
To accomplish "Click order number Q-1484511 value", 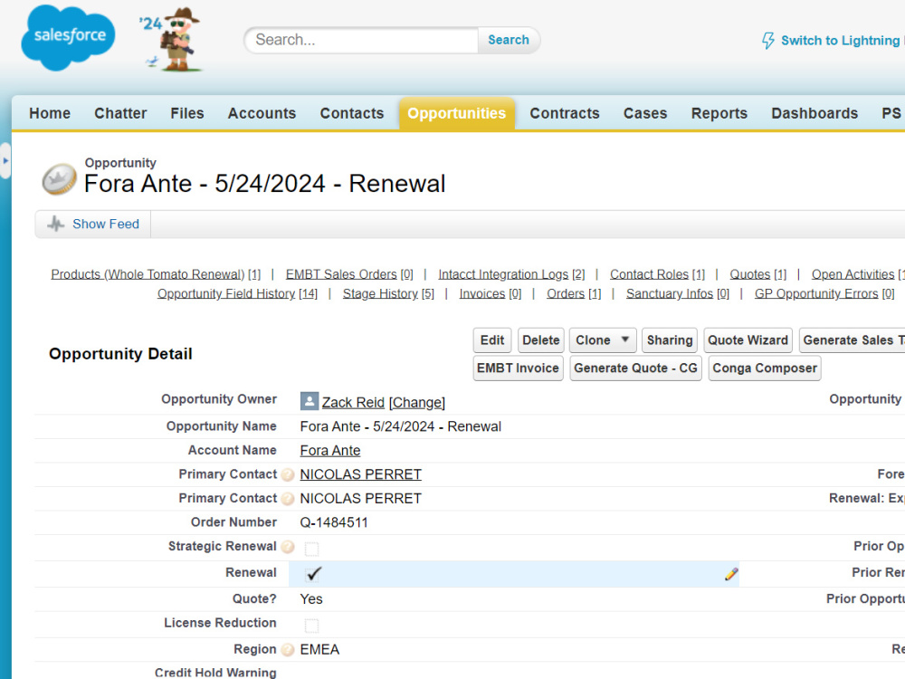I will click(334, 522).
